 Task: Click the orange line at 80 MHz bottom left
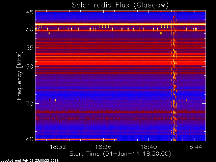pyautogui.click(x=76, y=139)
